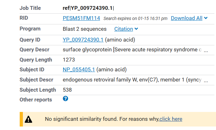This screenshot has width=216, height=130.
Task: Click the 'Other reports' row label
Action: [36, 100]
